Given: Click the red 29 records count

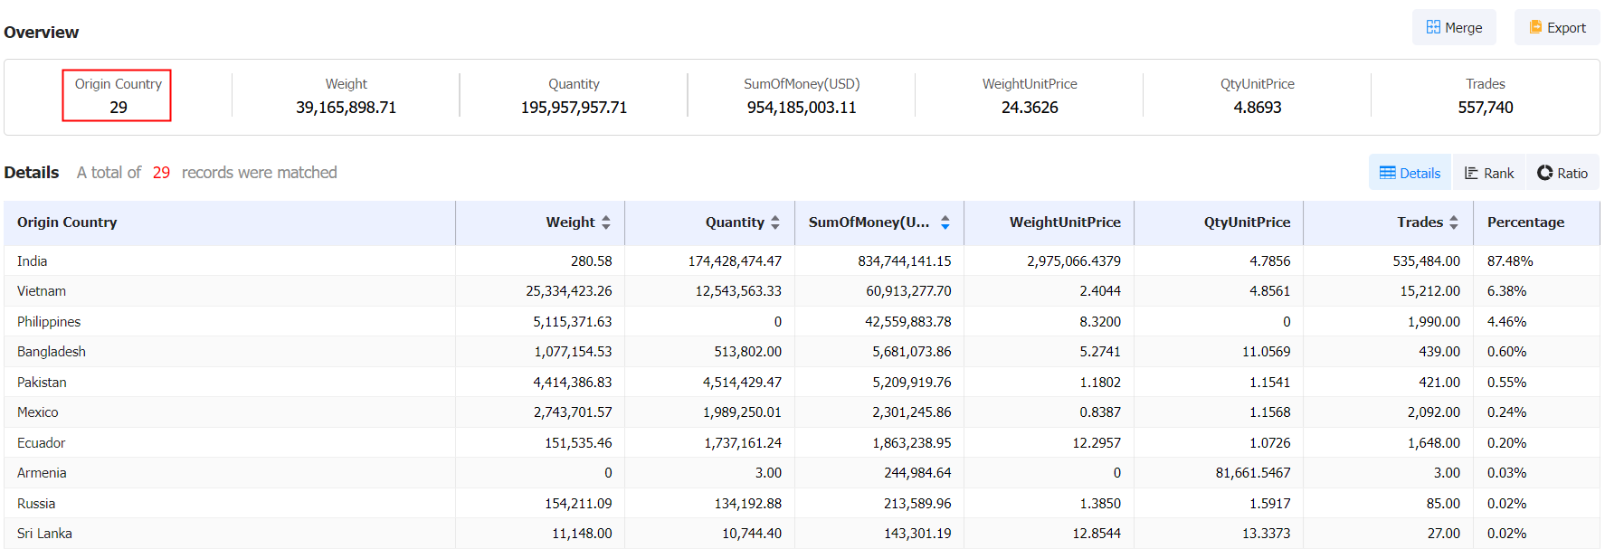Looking at the screenshot, I should tap(161, 173).
